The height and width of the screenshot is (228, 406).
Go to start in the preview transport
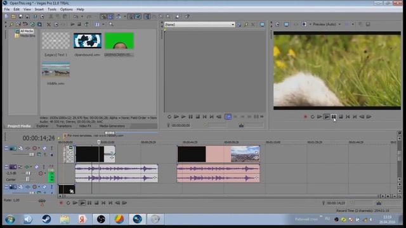click(348, 117)
